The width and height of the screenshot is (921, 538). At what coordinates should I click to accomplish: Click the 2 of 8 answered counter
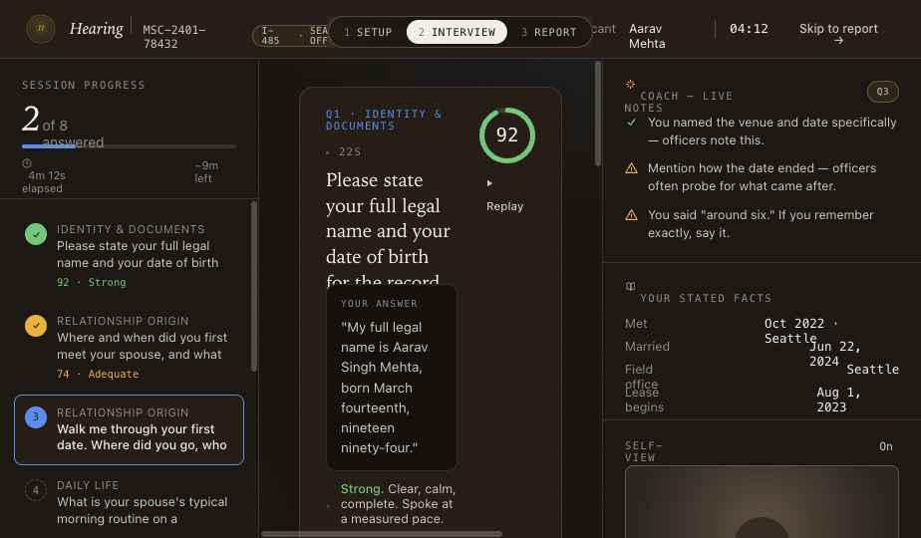[x=63, y=126]
